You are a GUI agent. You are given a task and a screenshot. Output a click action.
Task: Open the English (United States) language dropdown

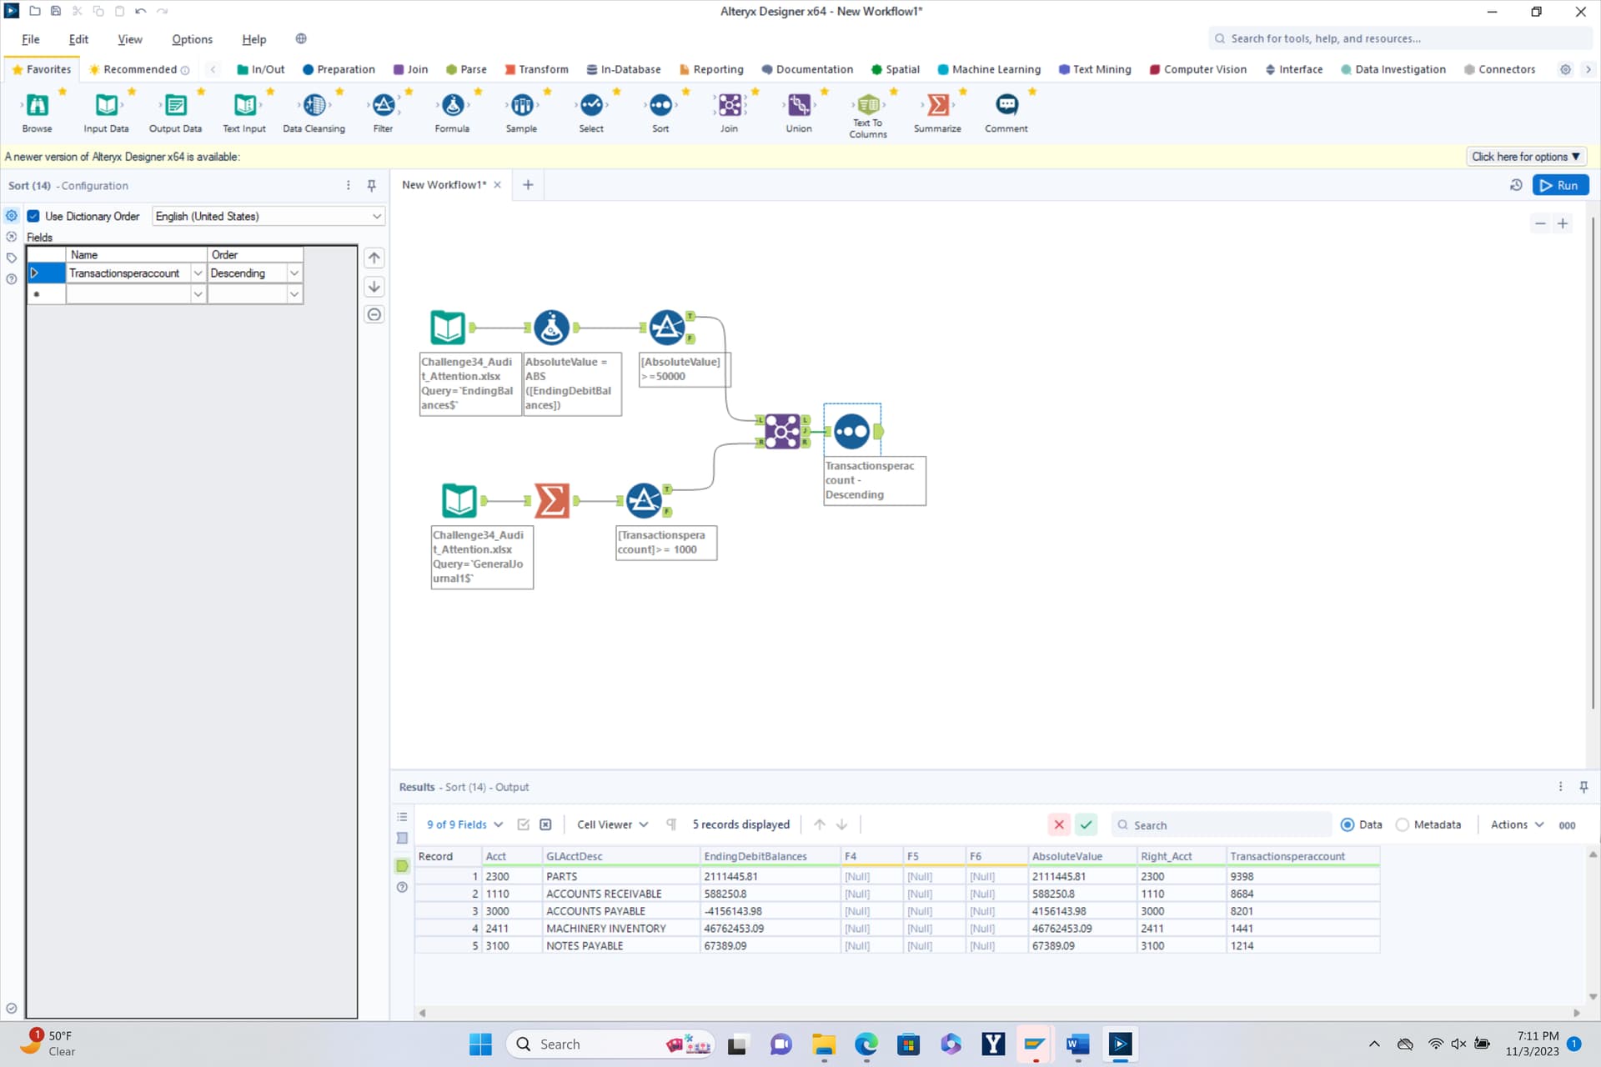[376, 216]
